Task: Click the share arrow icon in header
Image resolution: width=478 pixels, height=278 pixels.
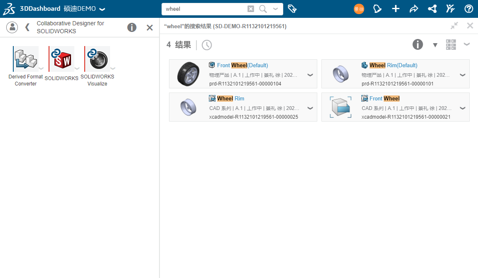Action: (x=414, y=9)
